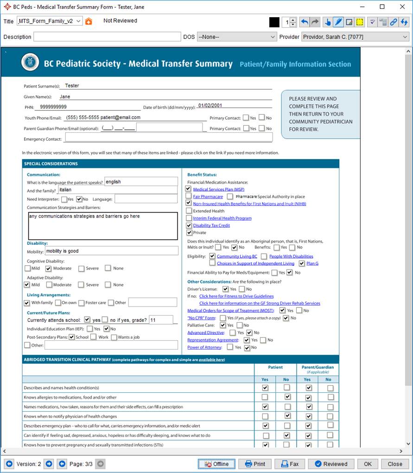Click the BC Pediatric Society logo
Screen dimensions: 413x473
click(30, 62)
